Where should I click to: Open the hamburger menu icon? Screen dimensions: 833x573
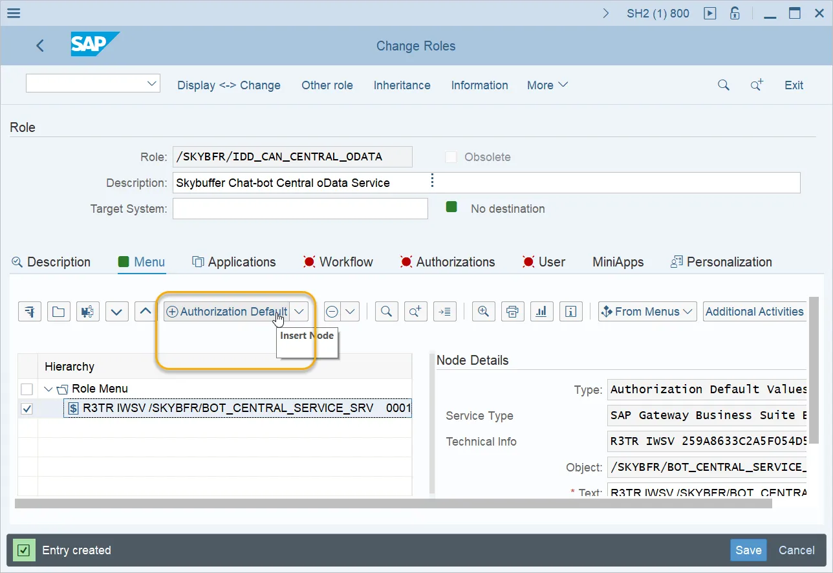coord(12,13)
